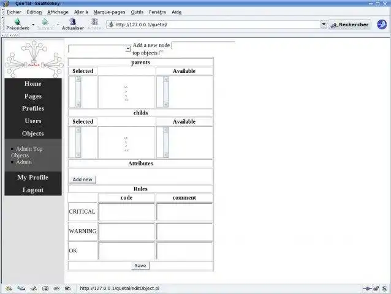Open the Navigator component icon in status bar
This screenshot has width=391, height=294.
point(9,288)
